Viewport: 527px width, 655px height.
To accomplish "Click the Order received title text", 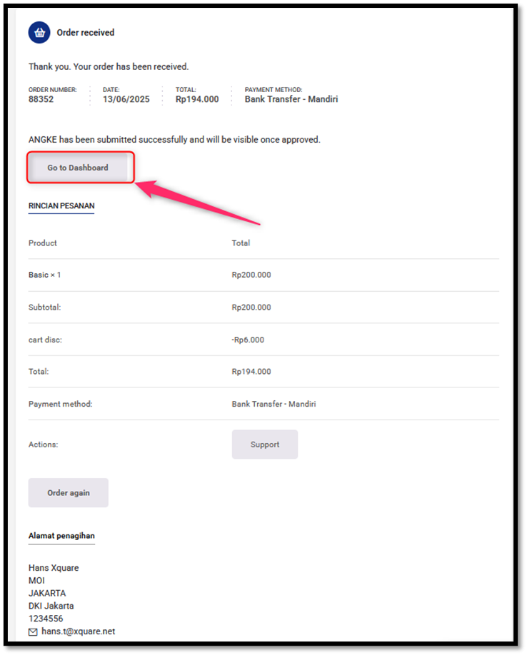I will (86, 33).
